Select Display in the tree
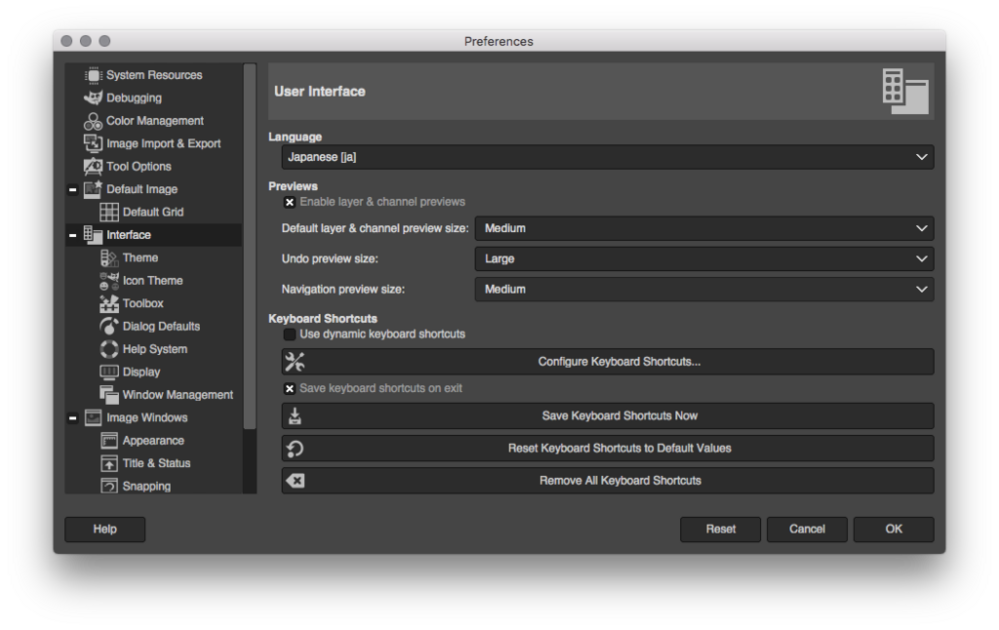Viewport: 999px width, 630px height. tap(141, 372)
